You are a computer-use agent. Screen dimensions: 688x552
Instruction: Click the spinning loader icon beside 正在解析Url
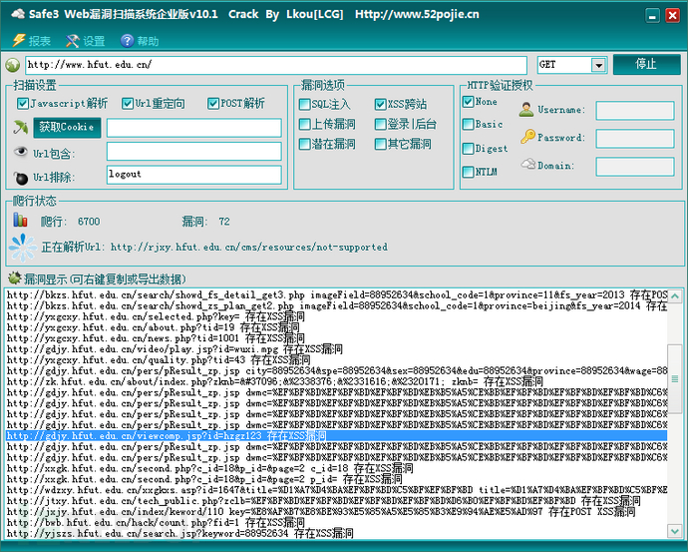(x=23, y=248)
